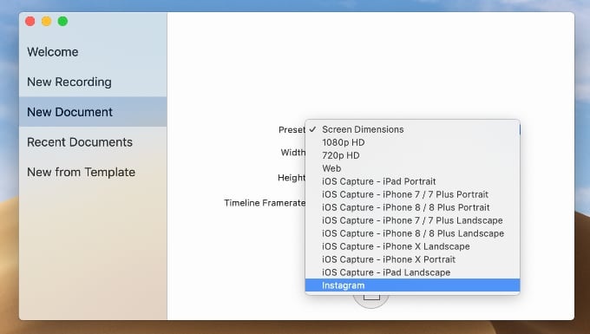
Task: Select iPhone 8 / 8 Plus Portrait preset
Action: point(412,207)
